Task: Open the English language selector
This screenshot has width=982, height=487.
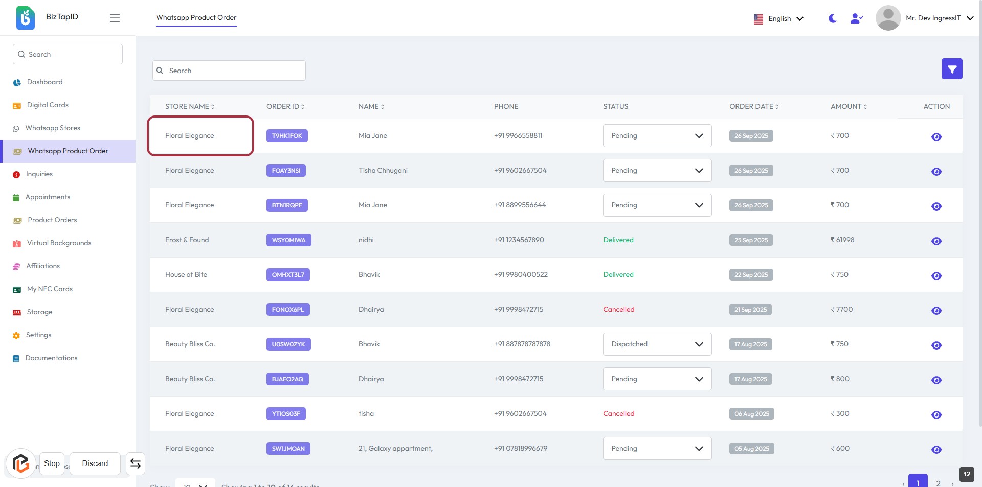Action: (x=778, y=19)
